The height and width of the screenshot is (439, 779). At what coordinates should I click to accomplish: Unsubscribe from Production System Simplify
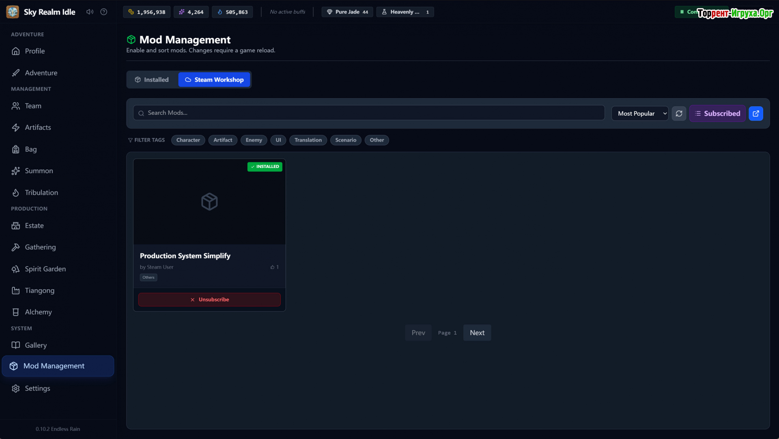point(209,299)
